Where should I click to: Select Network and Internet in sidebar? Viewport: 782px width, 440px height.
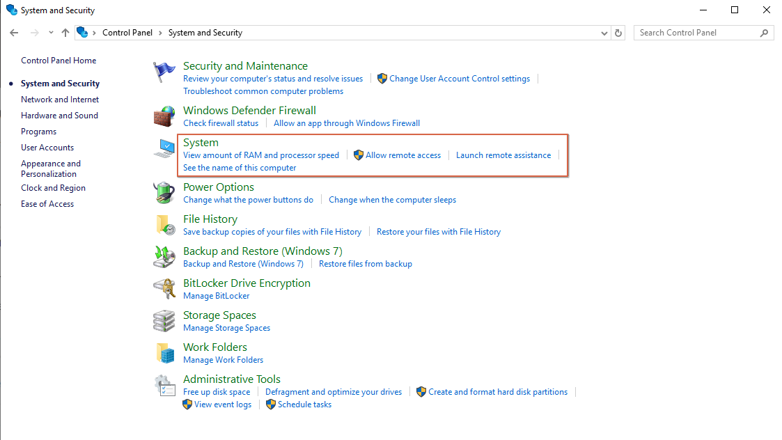coord(60,100)
